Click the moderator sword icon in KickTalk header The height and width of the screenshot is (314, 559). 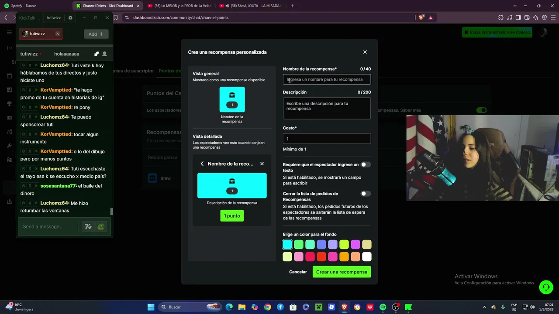point(96,54)
